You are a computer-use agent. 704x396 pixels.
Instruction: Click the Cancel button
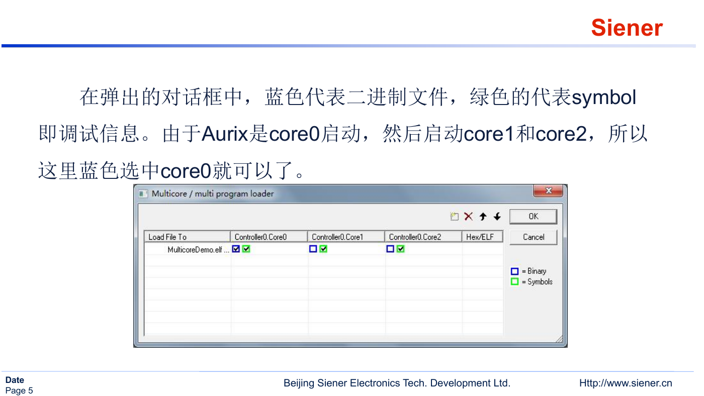pyautogui.click(x=534, y=237)
